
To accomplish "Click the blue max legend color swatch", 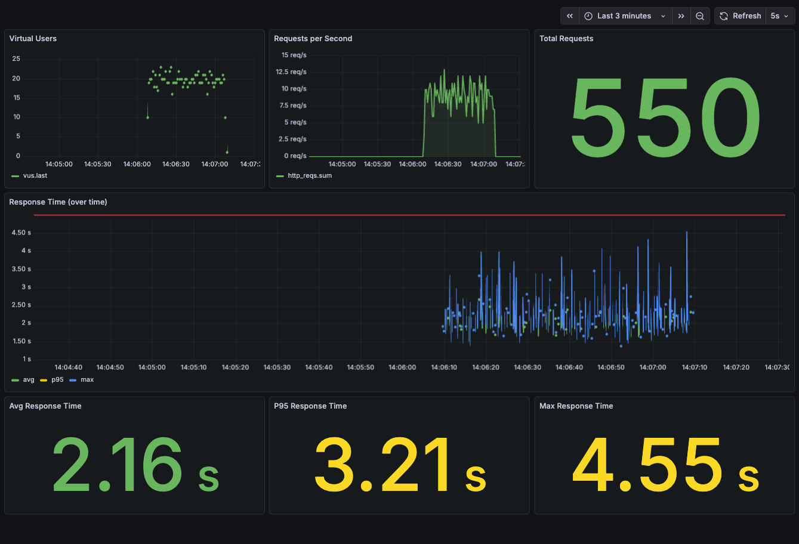I will [73, 380].
